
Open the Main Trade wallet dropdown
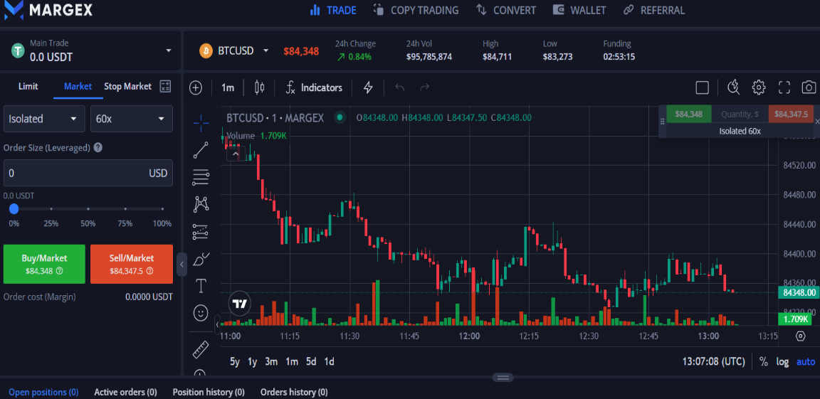(x=169, y=50)
